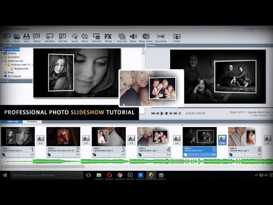The width and height of the screenshot is (273, 205).
Task: Expand the Desktop tree node arrow
Action: [2, 54]
